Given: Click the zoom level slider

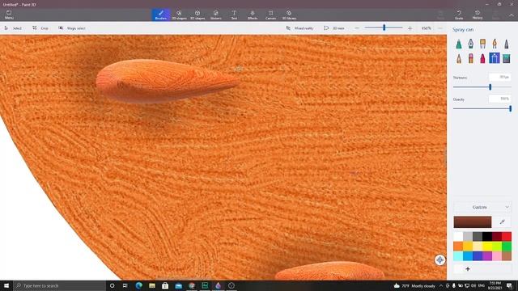Looking at the screenshot, I should (384, 28).
